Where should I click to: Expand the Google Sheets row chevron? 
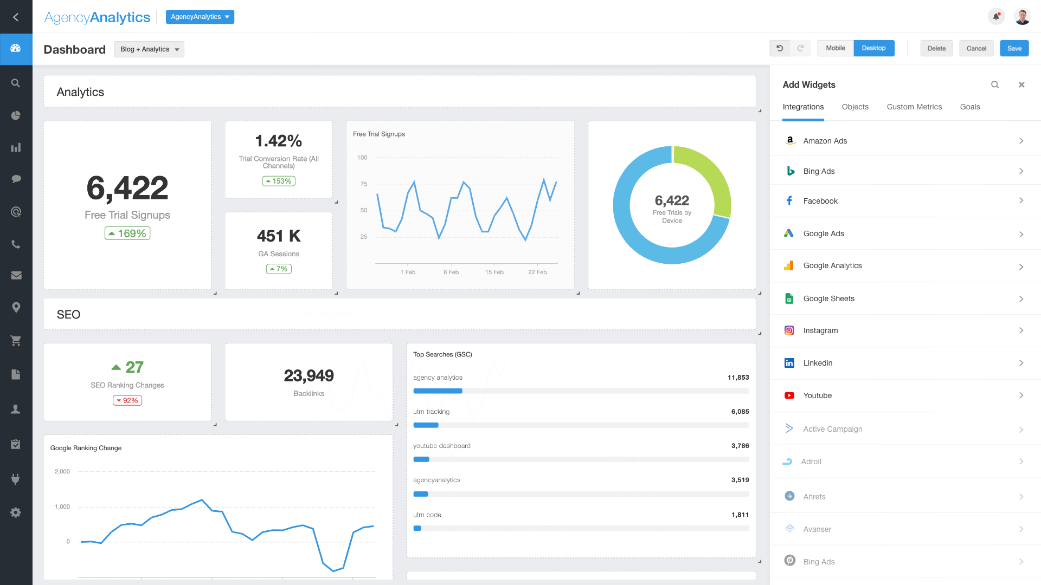click(1021, 299)
